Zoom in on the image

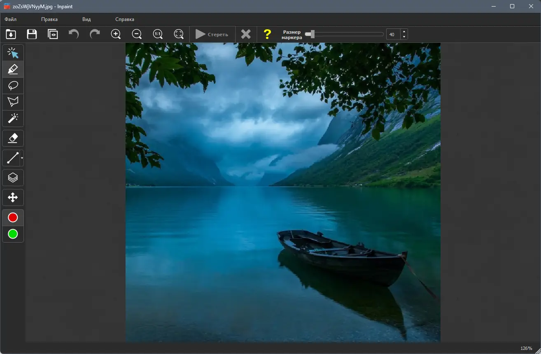(x=116, y=34)
